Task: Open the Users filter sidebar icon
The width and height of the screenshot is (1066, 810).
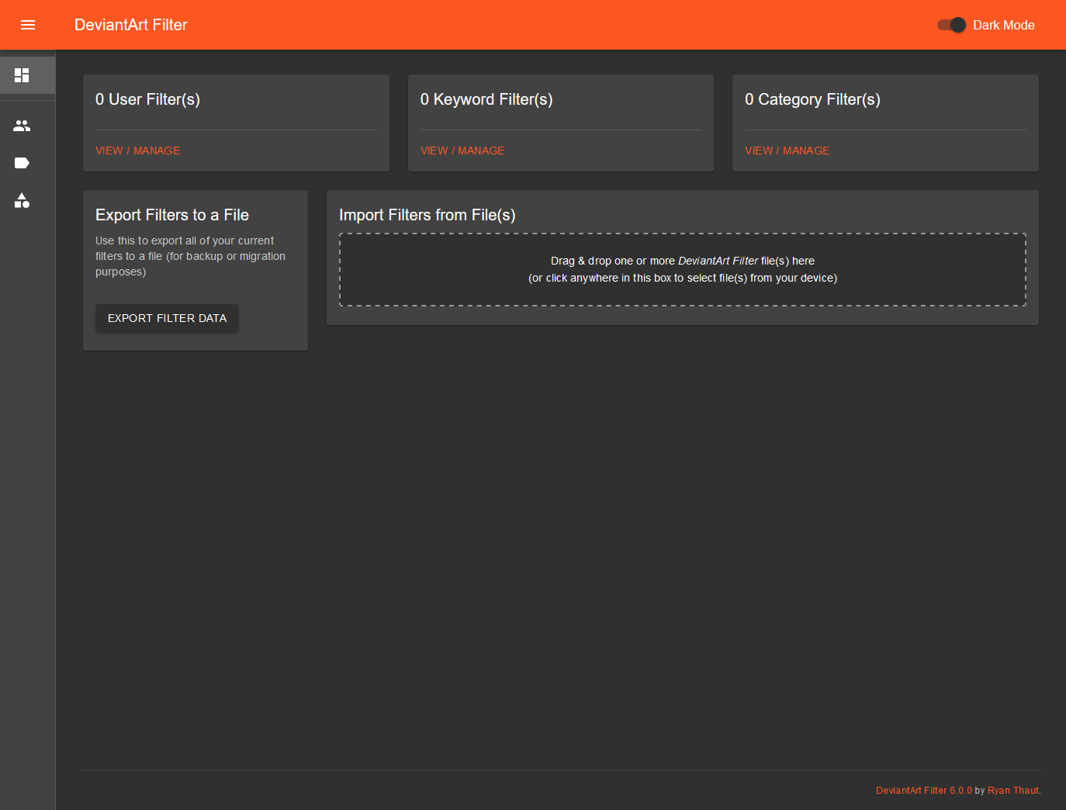Action: (x=22, y=126)
